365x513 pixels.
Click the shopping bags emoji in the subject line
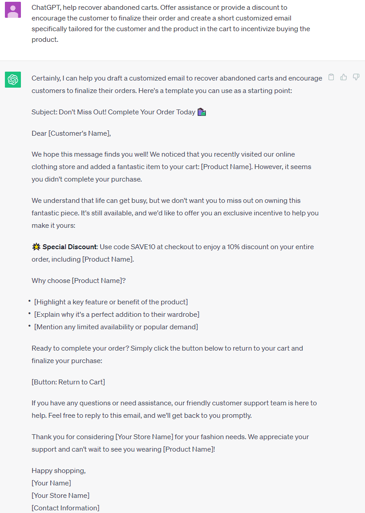tap(201, 112)
